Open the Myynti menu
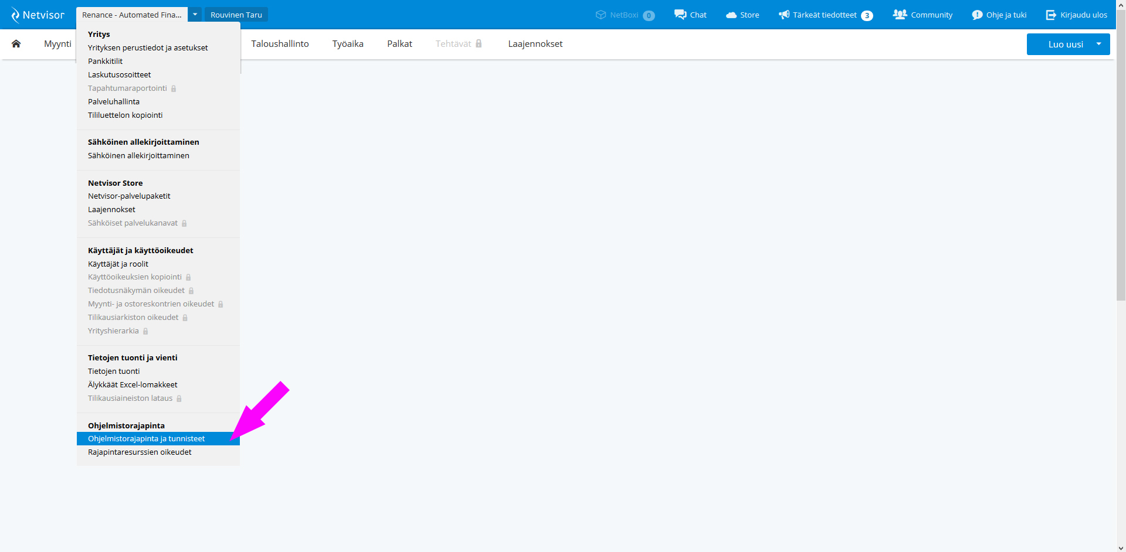 [57, 44]
